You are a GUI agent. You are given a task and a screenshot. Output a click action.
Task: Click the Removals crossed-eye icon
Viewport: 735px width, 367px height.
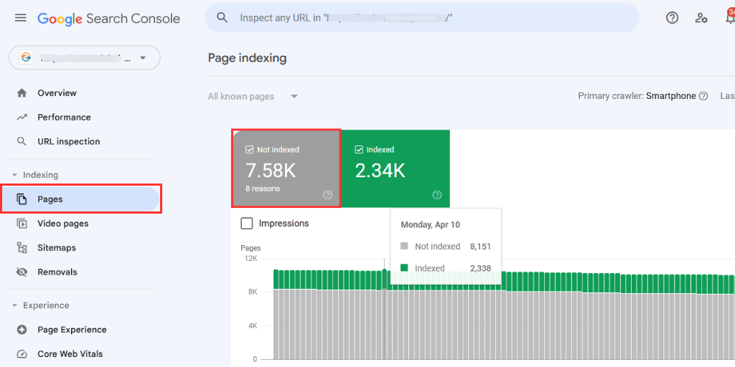tap(22, 272)
